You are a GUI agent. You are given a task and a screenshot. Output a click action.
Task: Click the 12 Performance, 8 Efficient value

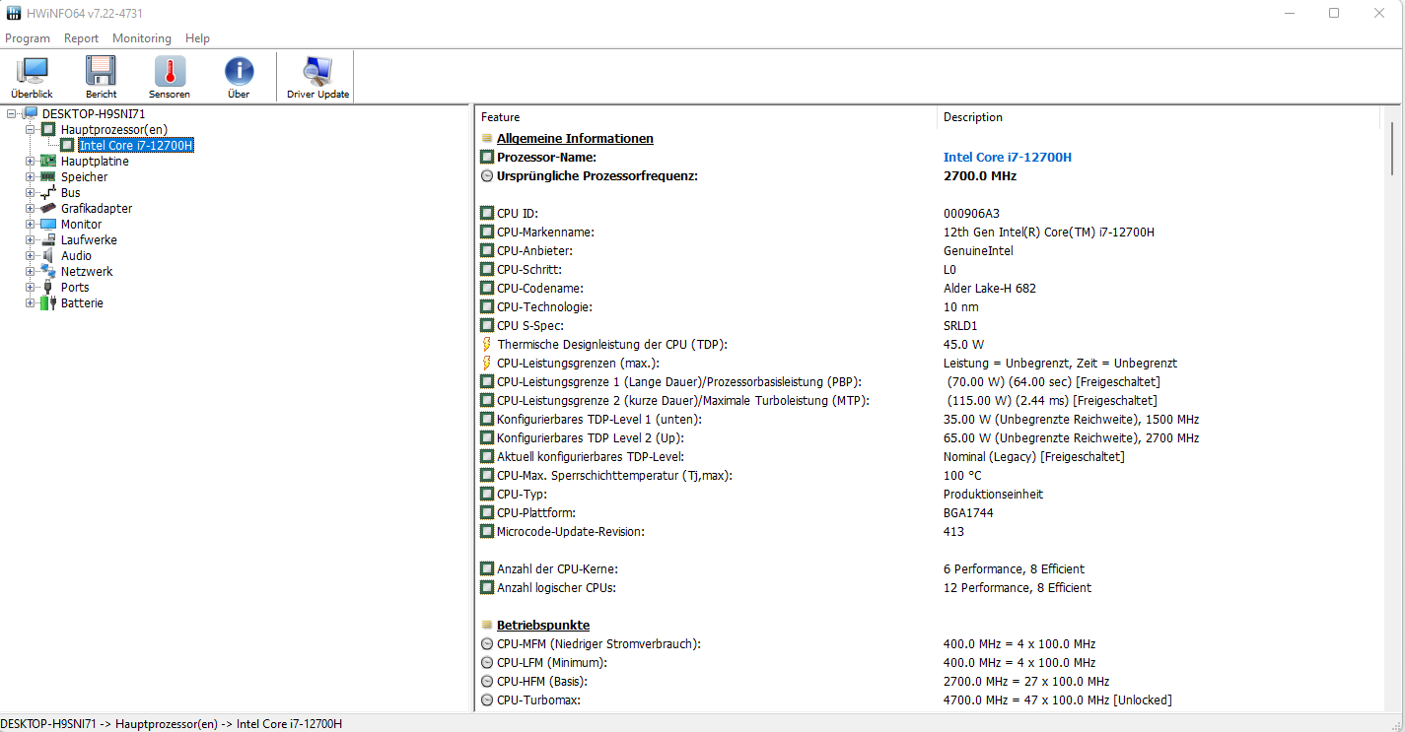pyautogui.click(x=1018, y=588)
